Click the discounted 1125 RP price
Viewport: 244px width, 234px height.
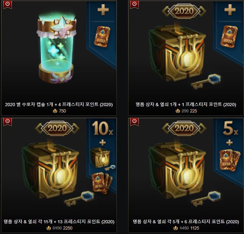click(195, 228)
